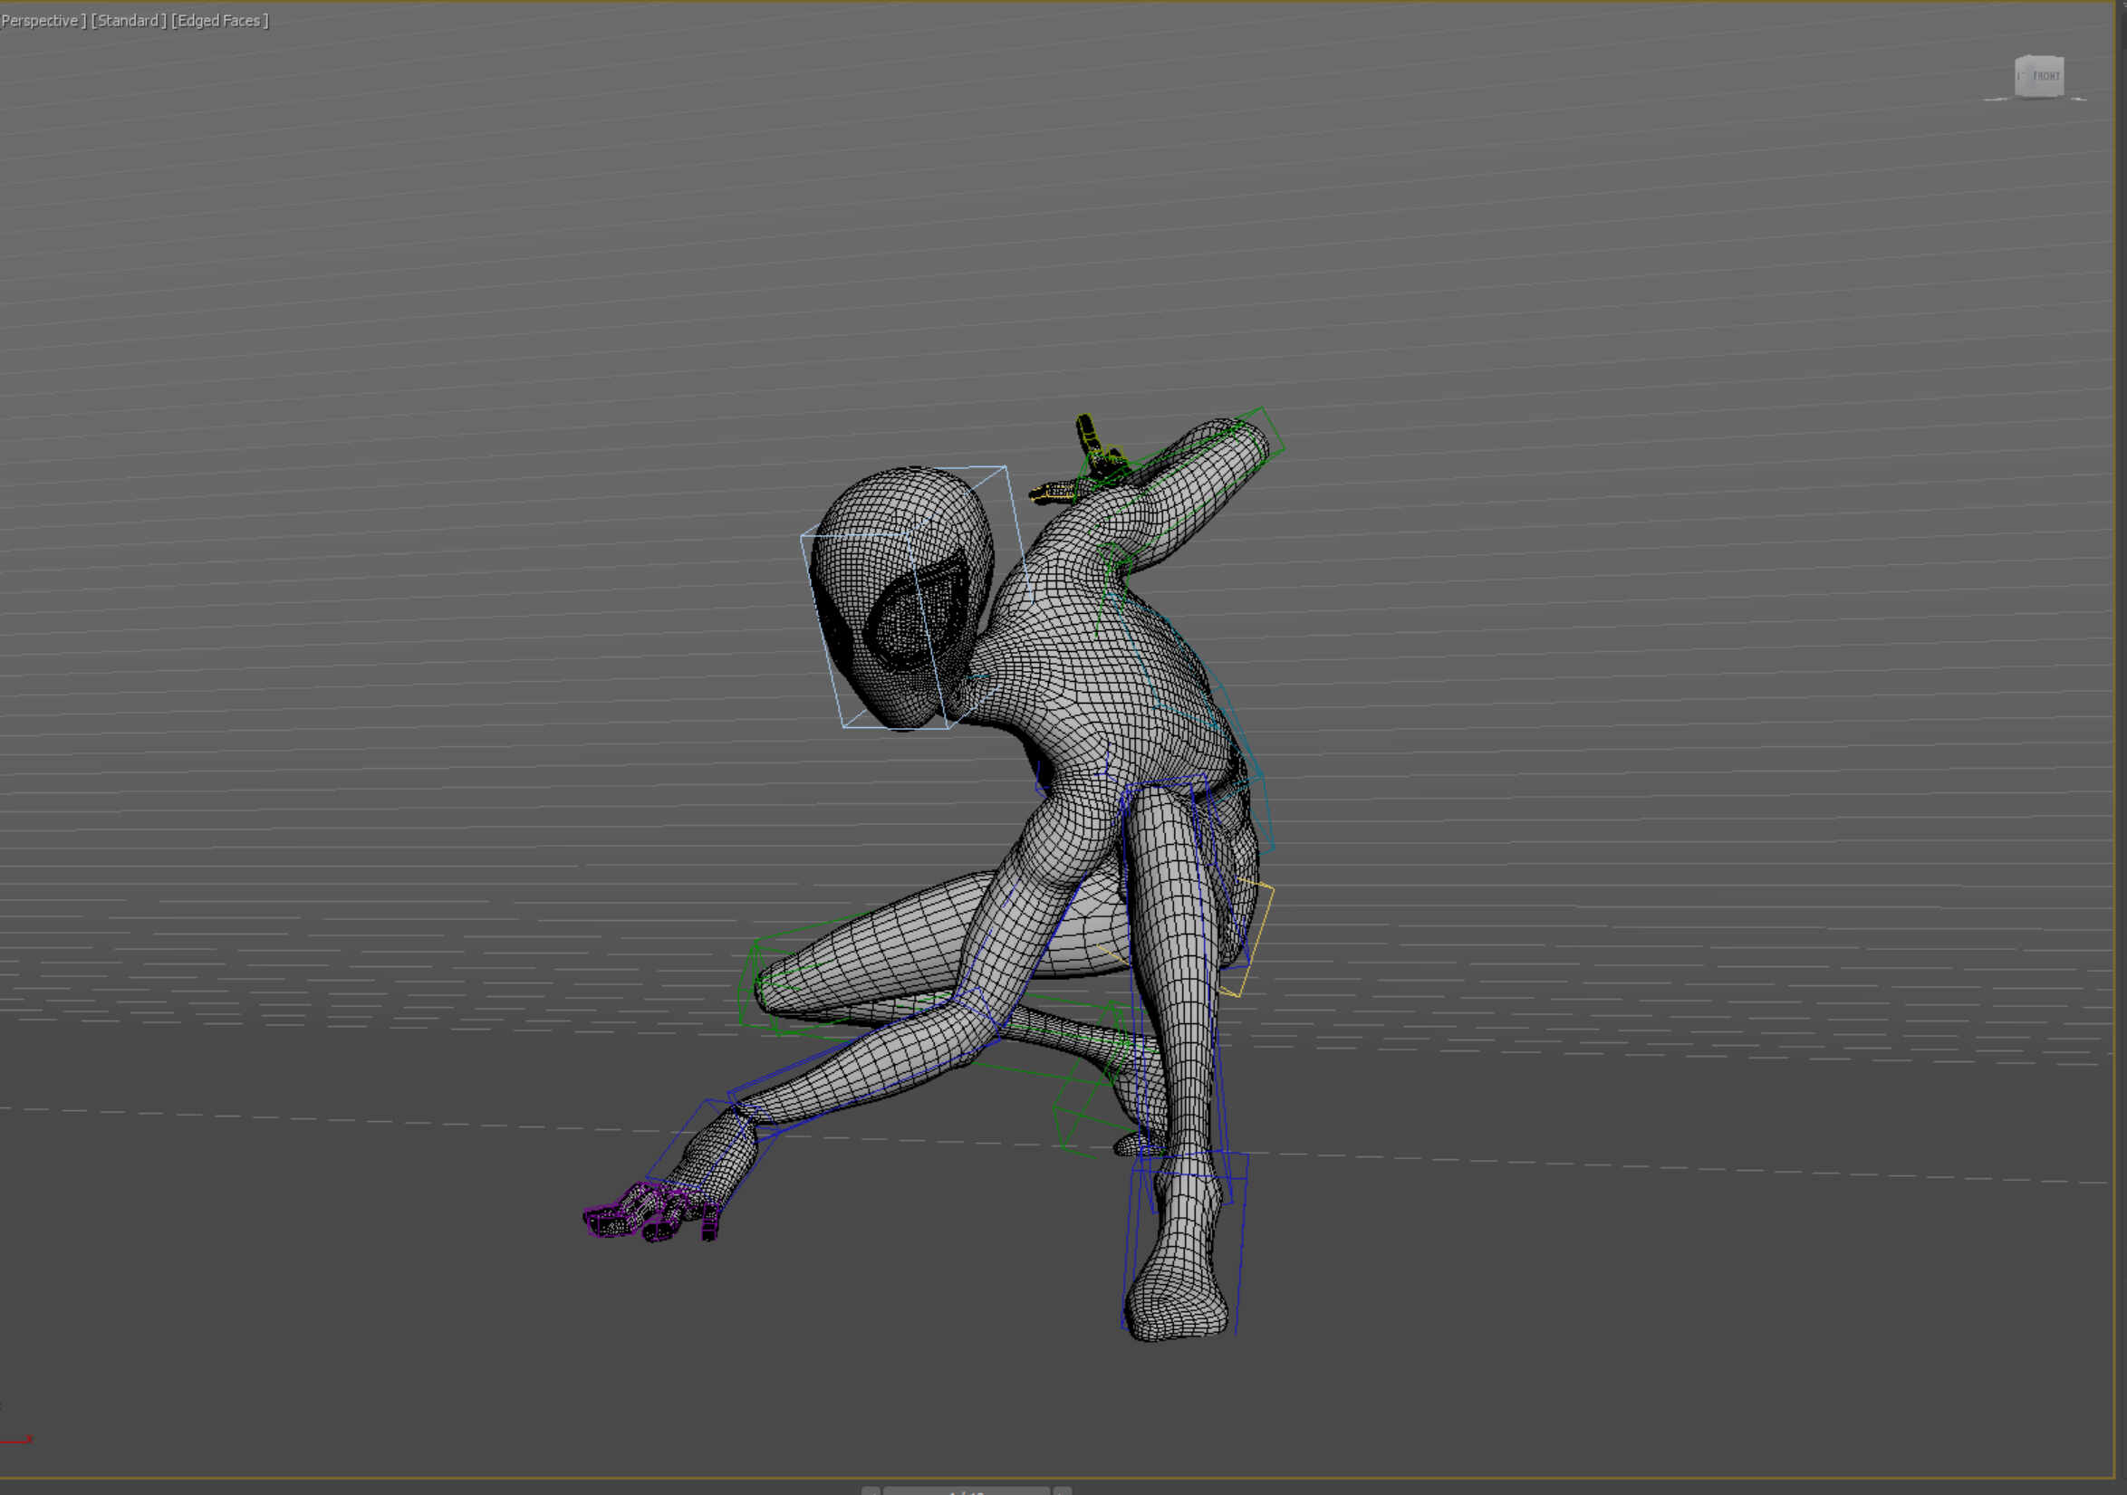Click the time slider next frame arrow
Screen dimensions: 2127x1495
(1063, 1490)
